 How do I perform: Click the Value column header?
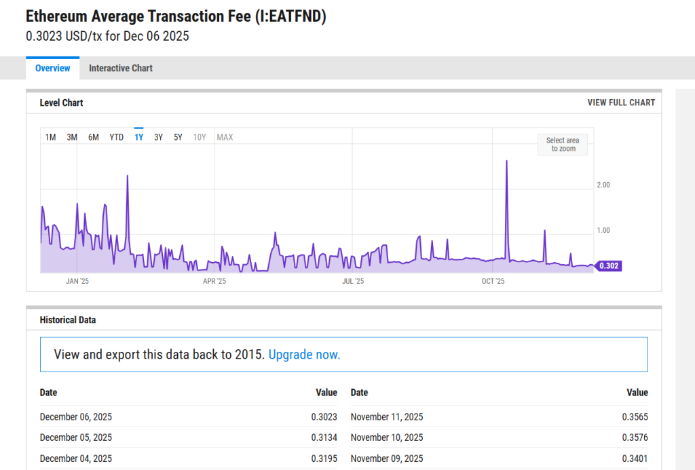[326, 393]
